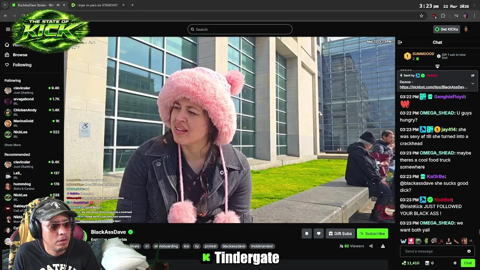Click the heart follow button
The height and width of the screenshot is (270, 480).
click(319, 234)
